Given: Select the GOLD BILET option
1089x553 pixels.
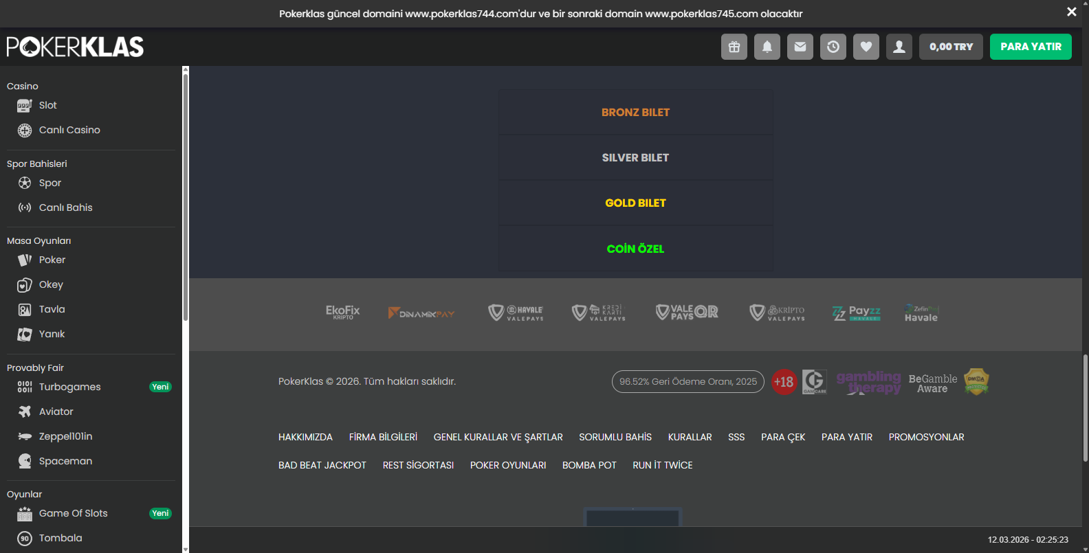Looking at the screenshot, I should tap(635, 203).
